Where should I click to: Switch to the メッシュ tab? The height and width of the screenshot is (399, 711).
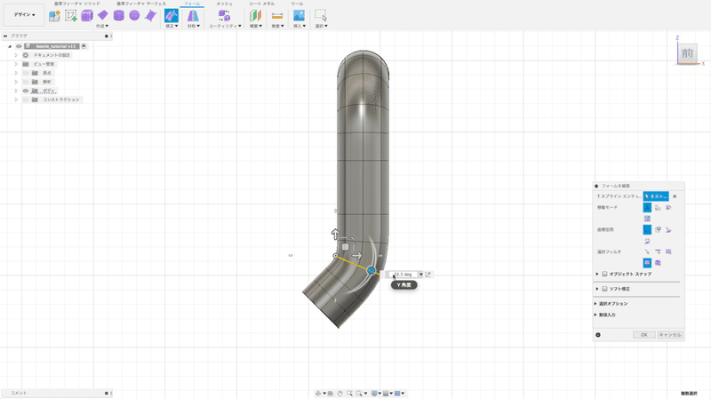[x=224, y=4]
